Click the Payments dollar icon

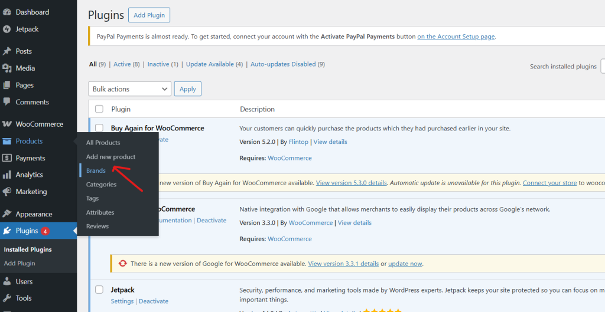tap(6, 158)
